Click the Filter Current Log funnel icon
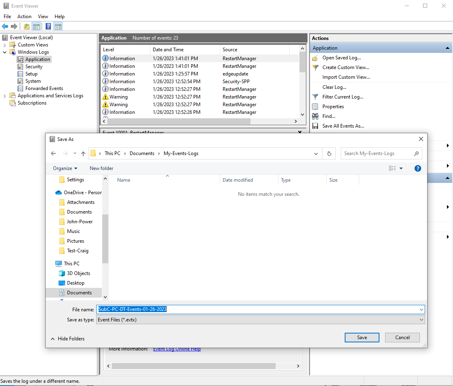453x386 pixels. coord(315,97)
